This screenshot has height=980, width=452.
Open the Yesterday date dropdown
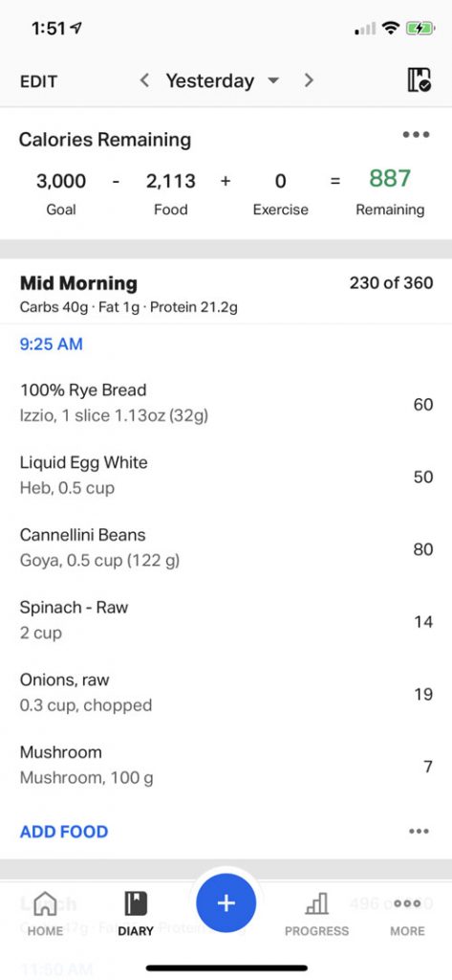coord(222,80)
